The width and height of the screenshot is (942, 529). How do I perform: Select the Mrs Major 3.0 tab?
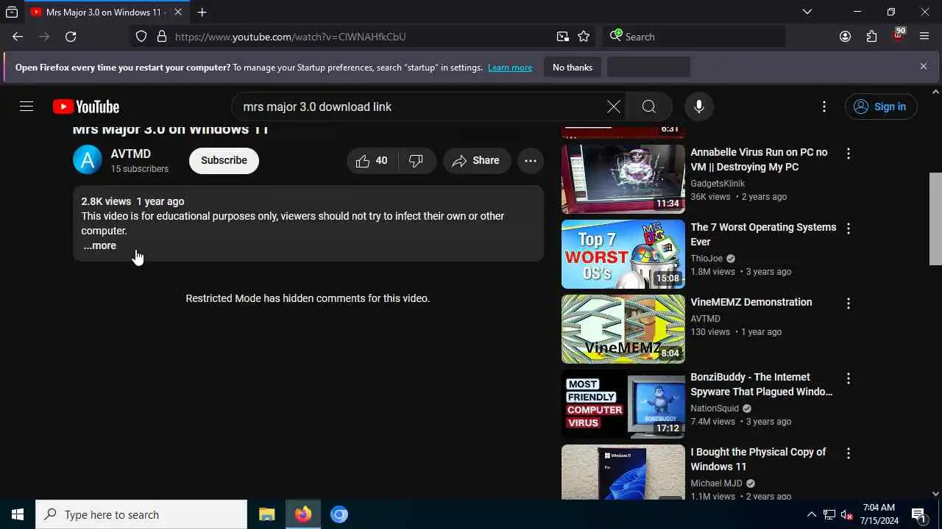pyautogui.click(x=106, y=12)
